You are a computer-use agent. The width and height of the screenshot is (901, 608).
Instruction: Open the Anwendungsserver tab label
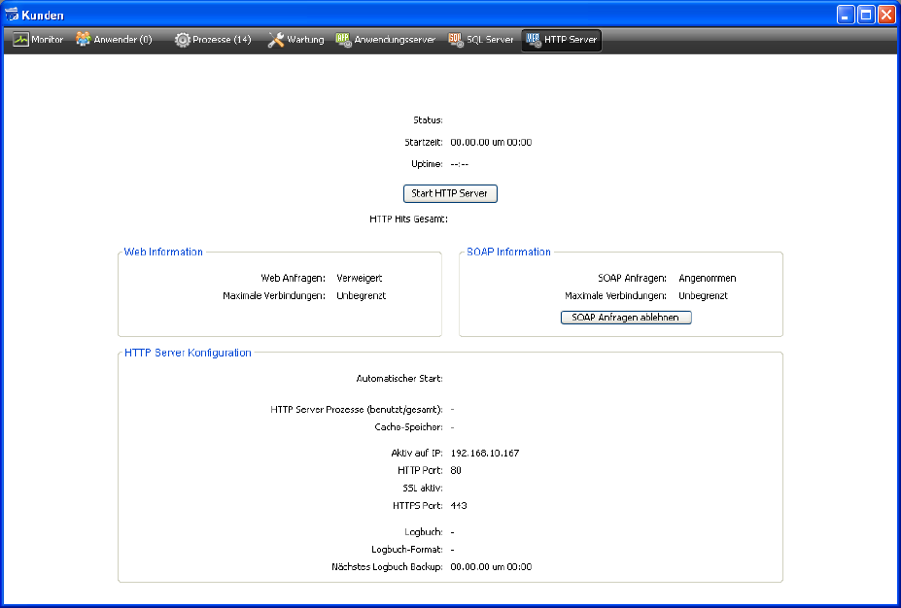[x=395, y=40]
